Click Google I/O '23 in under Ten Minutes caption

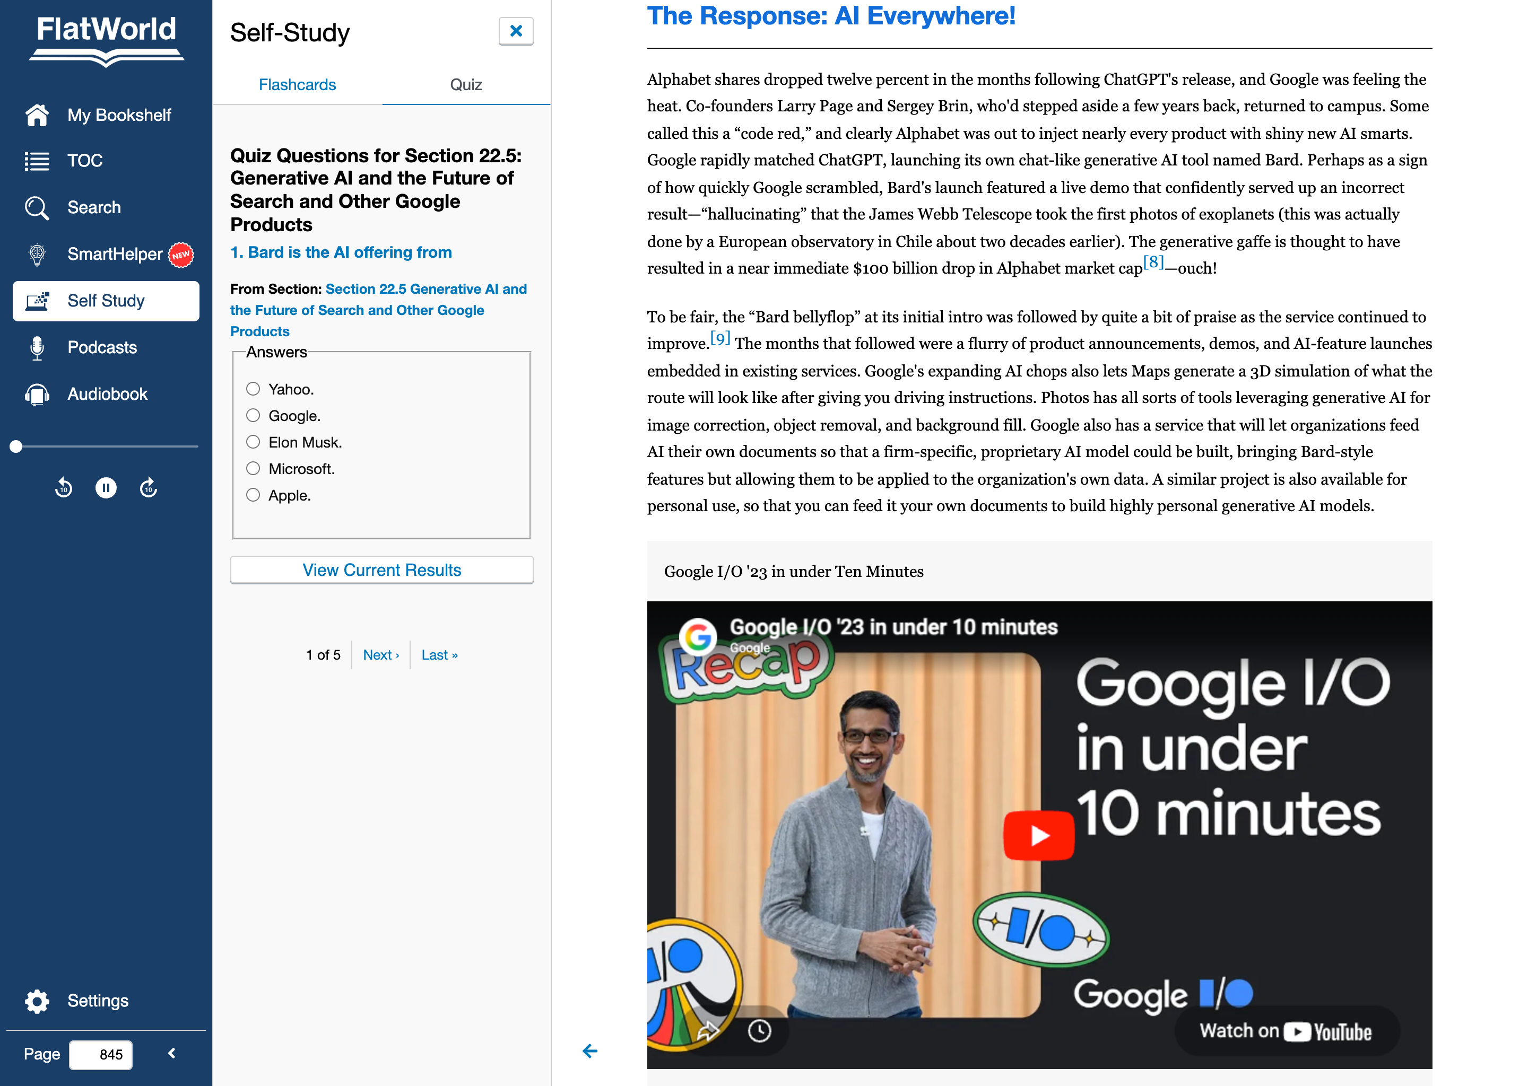click(x=793, y=572)
